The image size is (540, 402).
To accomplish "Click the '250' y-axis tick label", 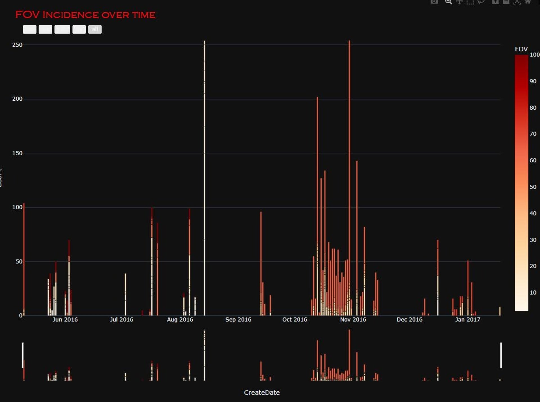I will (17, 45).
